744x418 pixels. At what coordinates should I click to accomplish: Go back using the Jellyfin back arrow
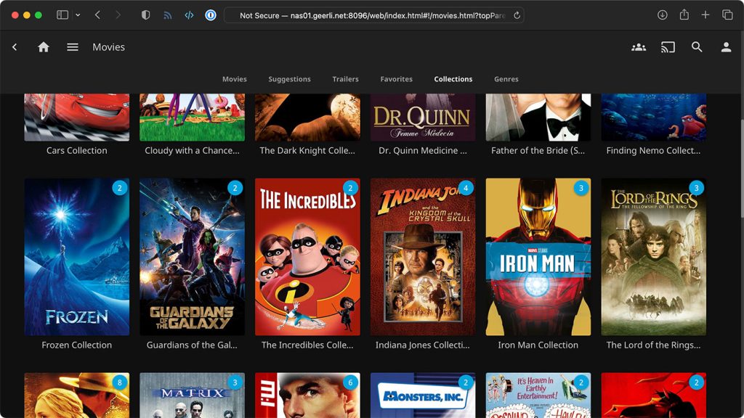(x=15, y=47)
